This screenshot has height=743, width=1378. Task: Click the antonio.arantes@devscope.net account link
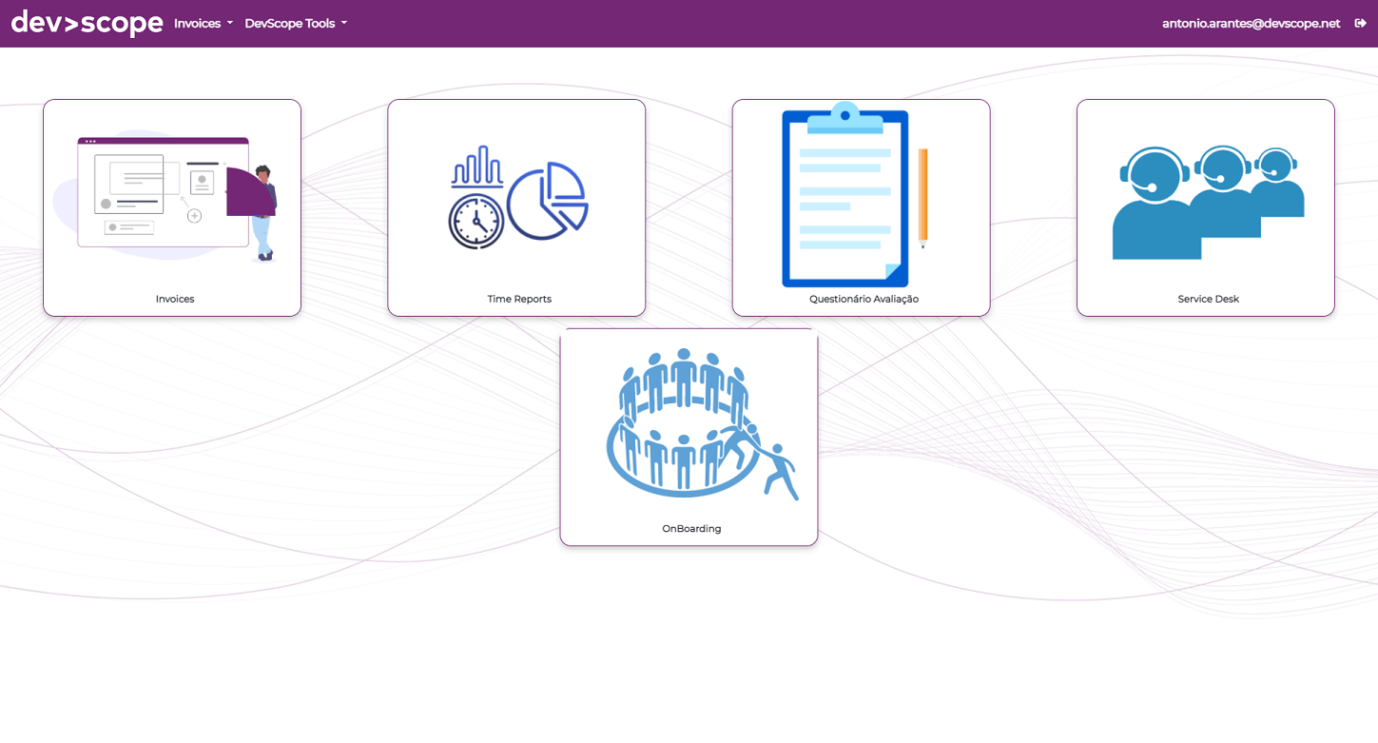pos(1251,23)
